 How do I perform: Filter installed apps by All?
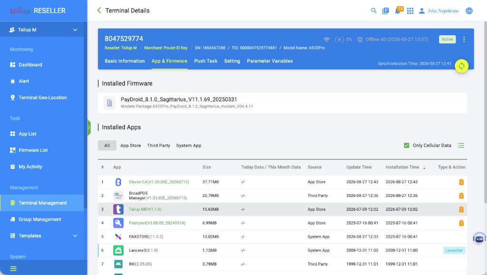[107, 146]
